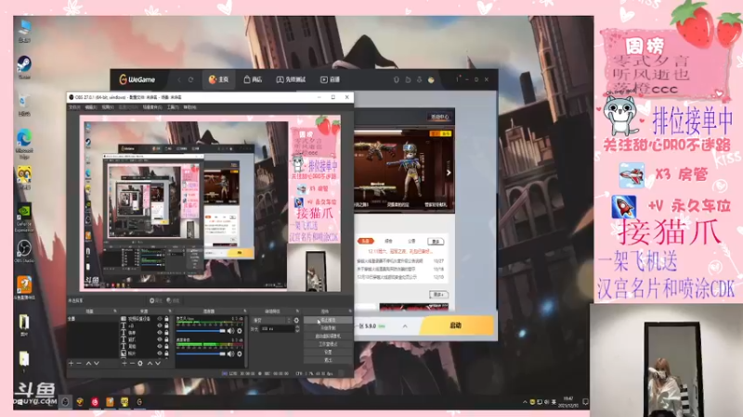Set 桌面音频 volume slider
The width and height of the screenshot is (743, 417).
(x=201, y=354)
